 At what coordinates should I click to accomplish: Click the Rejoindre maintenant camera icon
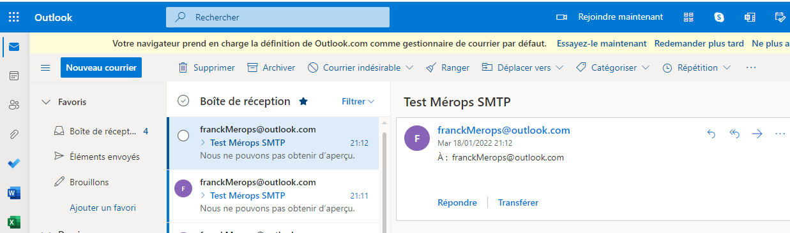pyautogui.click(x=562, y=17)
